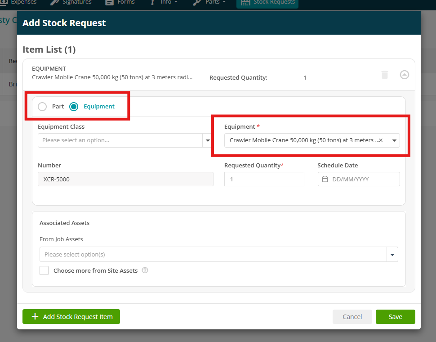Tick Choose more from Site Assets checkbox
Viewport: 436px width, 342px height.
tap(44, 270)
